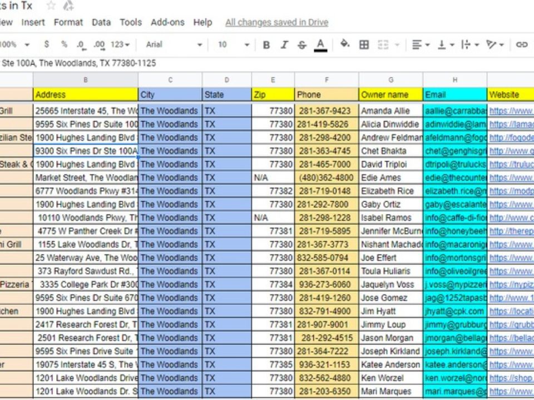This screenshot has height=400, width=534.
Task: Click the Website header cell
Action: coord(511,94)
